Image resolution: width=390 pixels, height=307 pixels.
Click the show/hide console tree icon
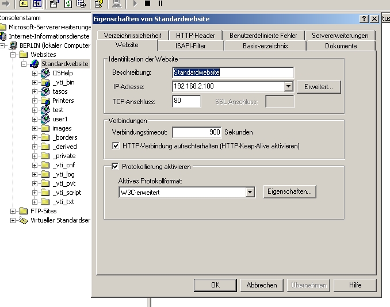(x=37, y=3)
